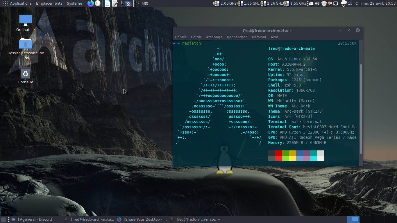Open the Emplacements menu
This screenshot has width=397, height=223.
[x=49, y=3]
